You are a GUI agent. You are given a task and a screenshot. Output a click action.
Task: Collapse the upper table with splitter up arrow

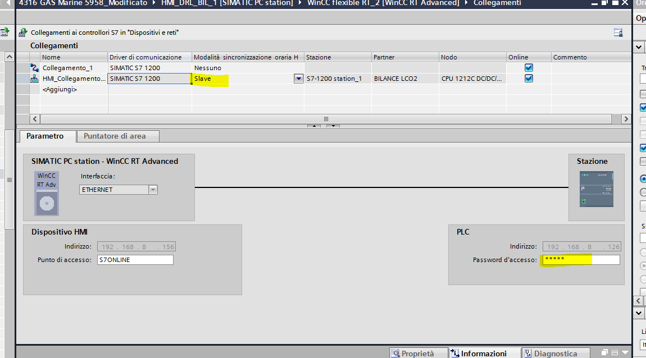pos(314,126)
